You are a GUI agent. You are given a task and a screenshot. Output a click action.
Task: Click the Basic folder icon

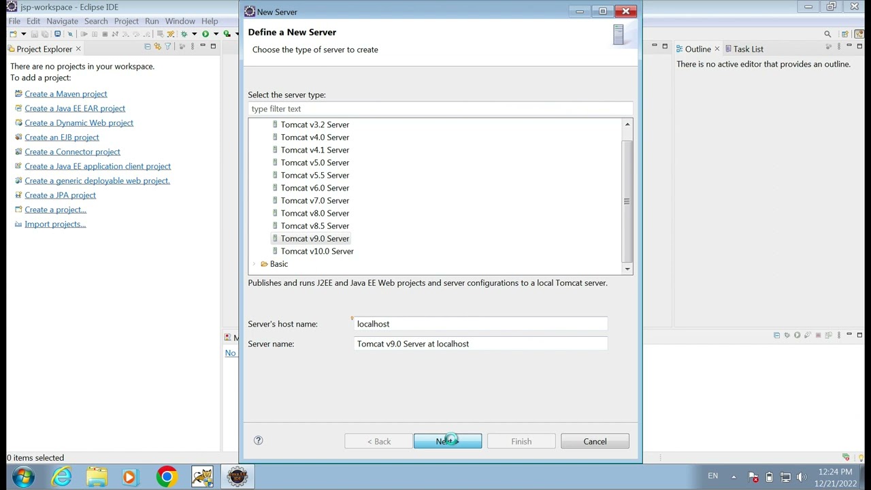point(264,264)
